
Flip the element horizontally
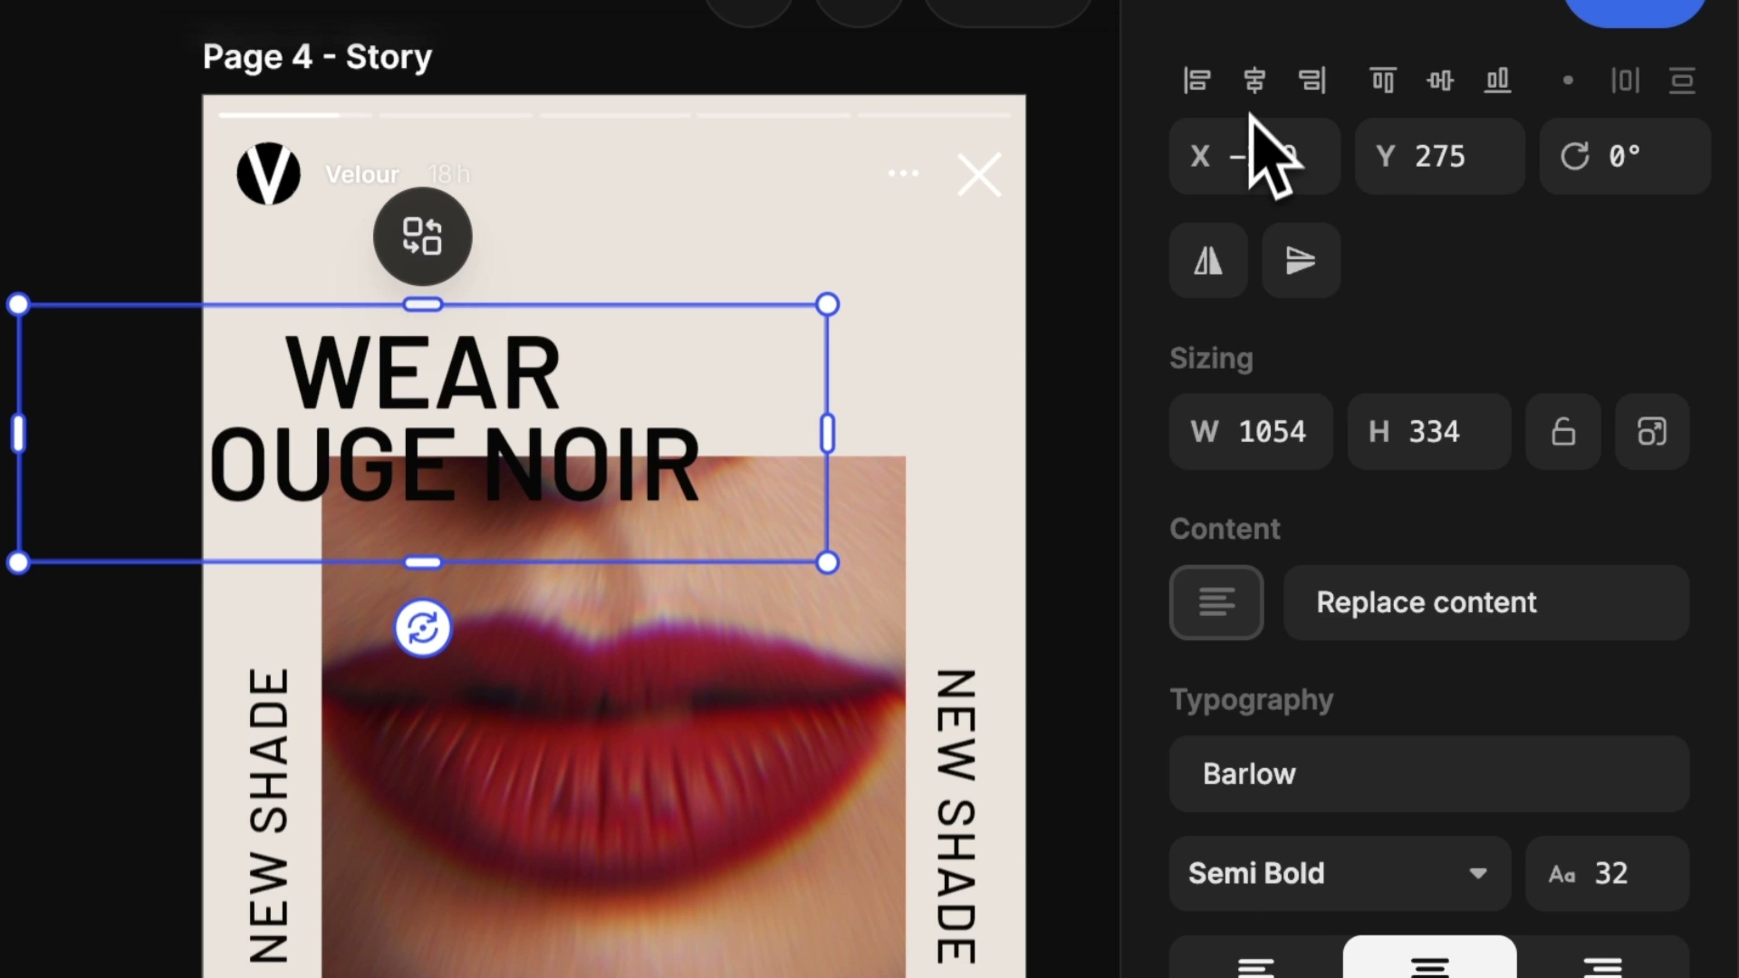(x=1208, y=260)
